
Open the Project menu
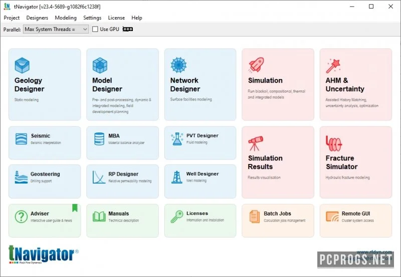tap(12, 17)
